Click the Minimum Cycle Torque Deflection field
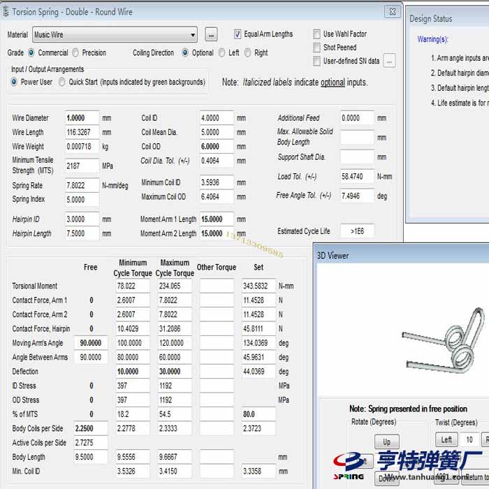489x489 pixels. (x=133, y=372)
